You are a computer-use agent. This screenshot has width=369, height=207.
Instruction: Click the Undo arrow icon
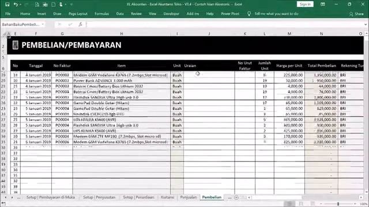click(x=16, y=4)
